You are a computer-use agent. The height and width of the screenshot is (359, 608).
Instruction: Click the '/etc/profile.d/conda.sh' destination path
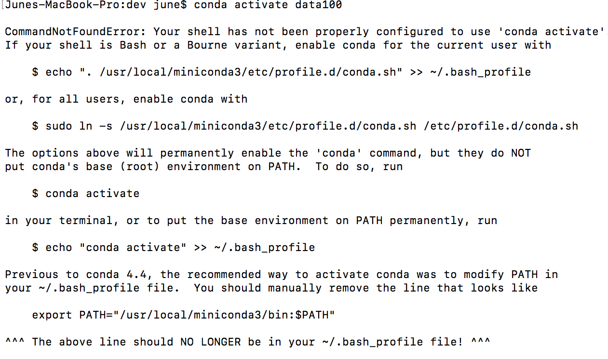click(500, 126)
